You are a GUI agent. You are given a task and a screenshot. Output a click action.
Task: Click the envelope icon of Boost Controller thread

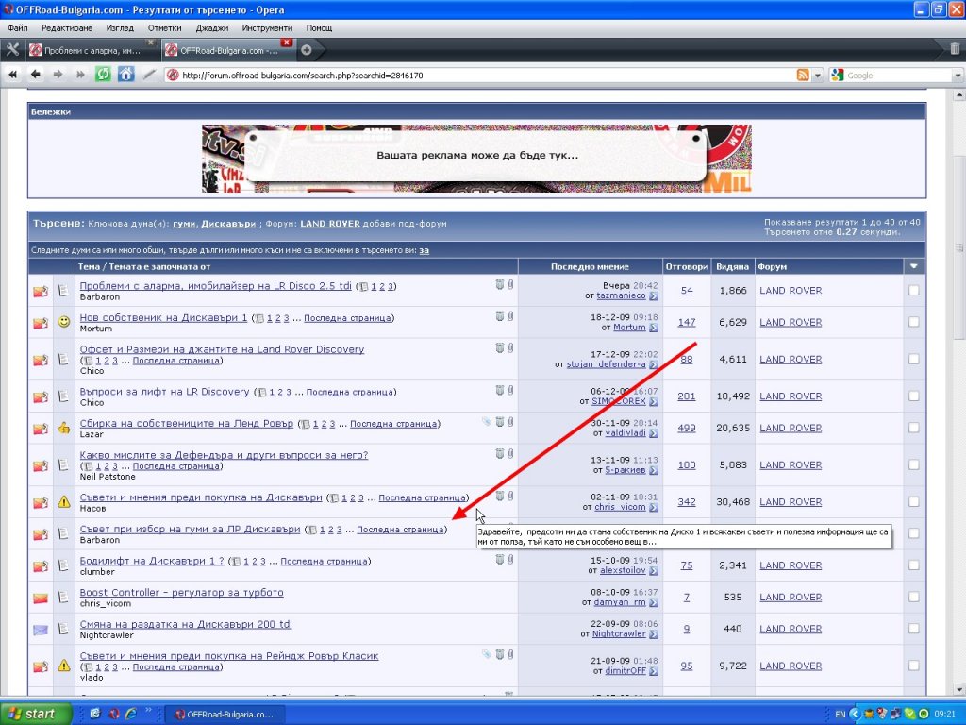[x=40, y=598]
